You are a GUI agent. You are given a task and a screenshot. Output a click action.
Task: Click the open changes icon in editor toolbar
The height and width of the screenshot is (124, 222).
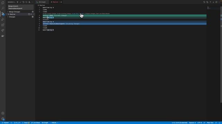tap(207, 2)
